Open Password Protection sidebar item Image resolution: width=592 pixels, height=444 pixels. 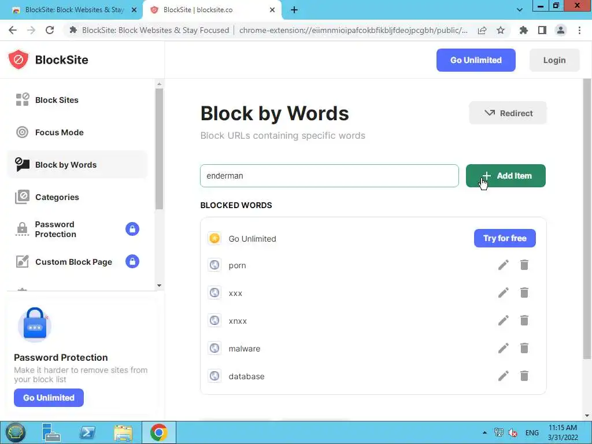pos(77,229)
